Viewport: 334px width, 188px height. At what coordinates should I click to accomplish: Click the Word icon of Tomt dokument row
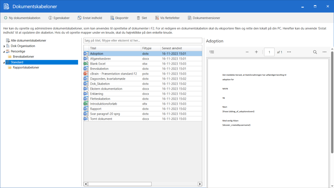(86, 119)
